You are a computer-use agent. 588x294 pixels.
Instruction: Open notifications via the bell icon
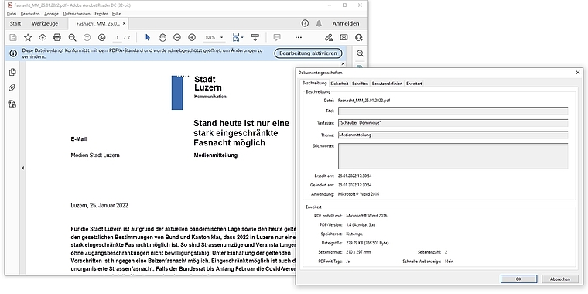(319, 23)
